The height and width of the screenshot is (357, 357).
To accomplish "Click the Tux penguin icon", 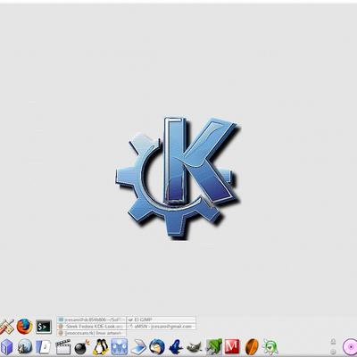I will (101, 346).
